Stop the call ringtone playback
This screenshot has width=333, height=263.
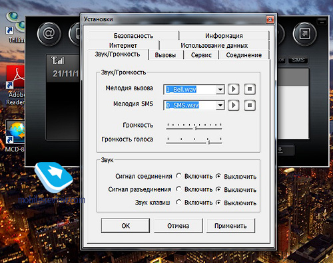(250, 89)
